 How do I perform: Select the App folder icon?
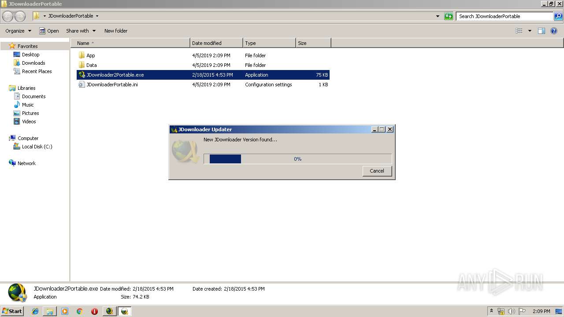pos(82,55)
